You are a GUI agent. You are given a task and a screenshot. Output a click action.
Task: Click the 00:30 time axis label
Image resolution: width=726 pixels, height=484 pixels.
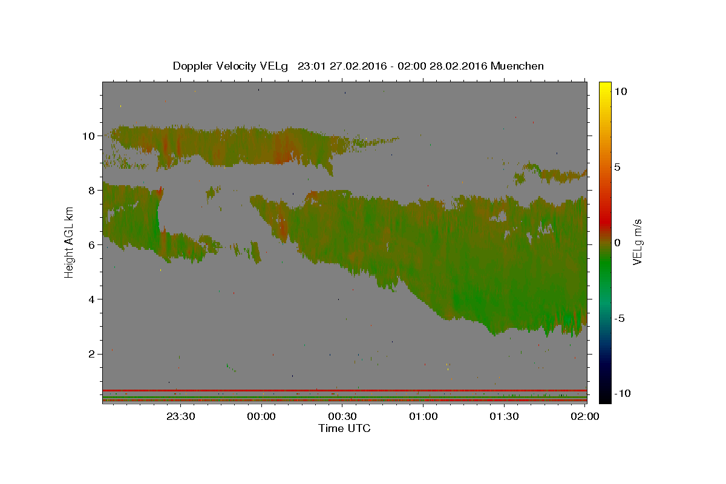point(343,416)
